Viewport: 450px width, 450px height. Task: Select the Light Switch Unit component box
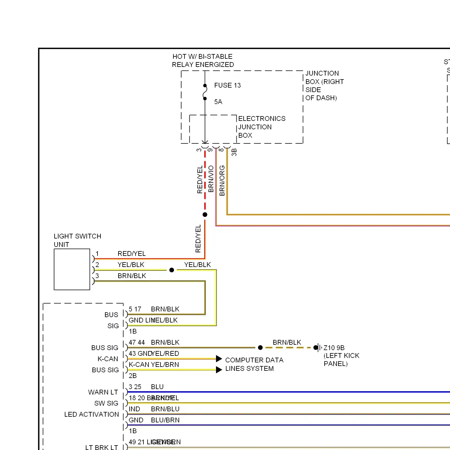[x=72, y=269]
